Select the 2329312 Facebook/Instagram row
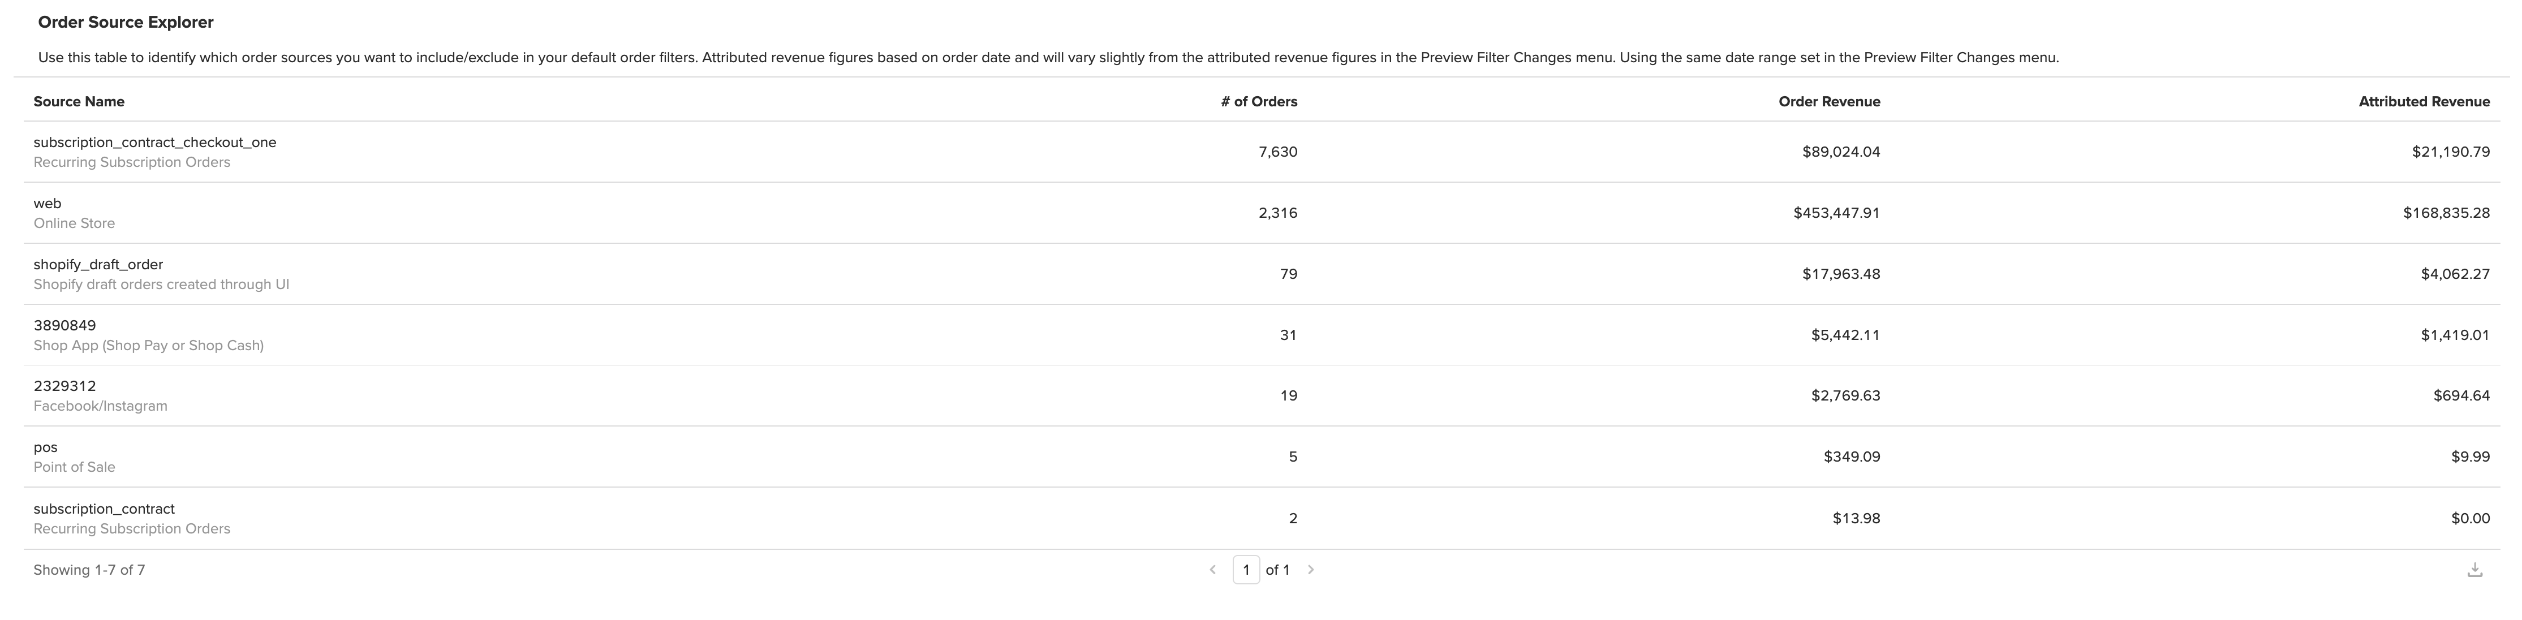The width and height of the screenshot is (2522, 620). pos(1261,396)
